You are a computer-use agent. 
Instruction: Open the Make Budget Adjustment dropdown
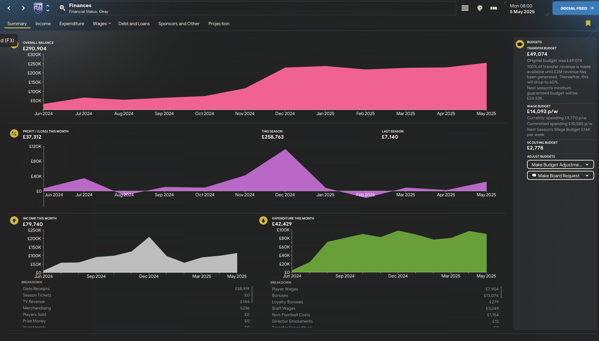tap(560, 165)
